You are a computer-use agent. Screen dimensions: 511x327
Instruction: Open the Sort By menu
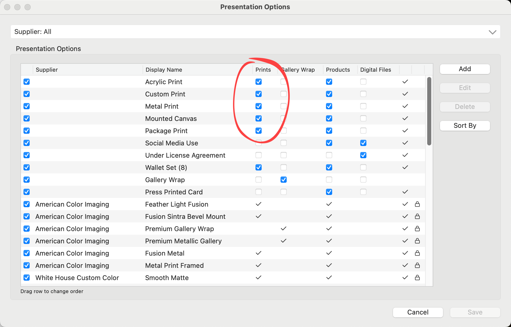[x=465, y=125]
